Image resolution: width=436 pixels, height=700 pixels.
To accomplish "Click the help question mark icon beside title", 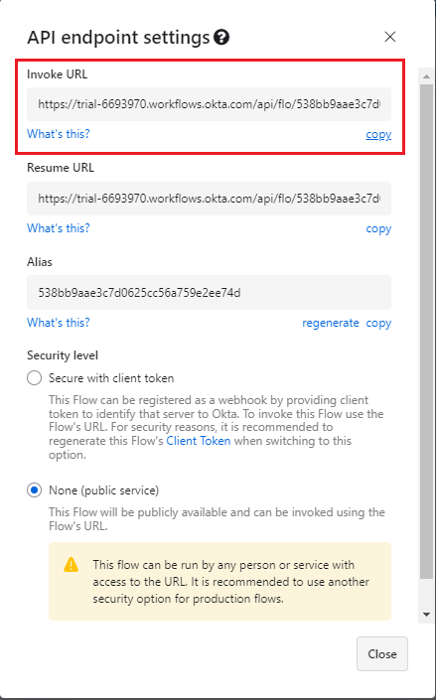I will click(221, 37).
